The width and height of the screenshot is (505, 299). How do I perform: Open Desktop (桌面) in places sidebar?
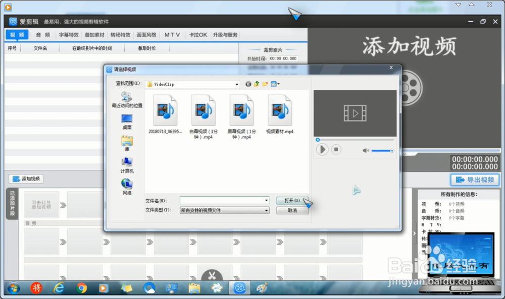127,120
